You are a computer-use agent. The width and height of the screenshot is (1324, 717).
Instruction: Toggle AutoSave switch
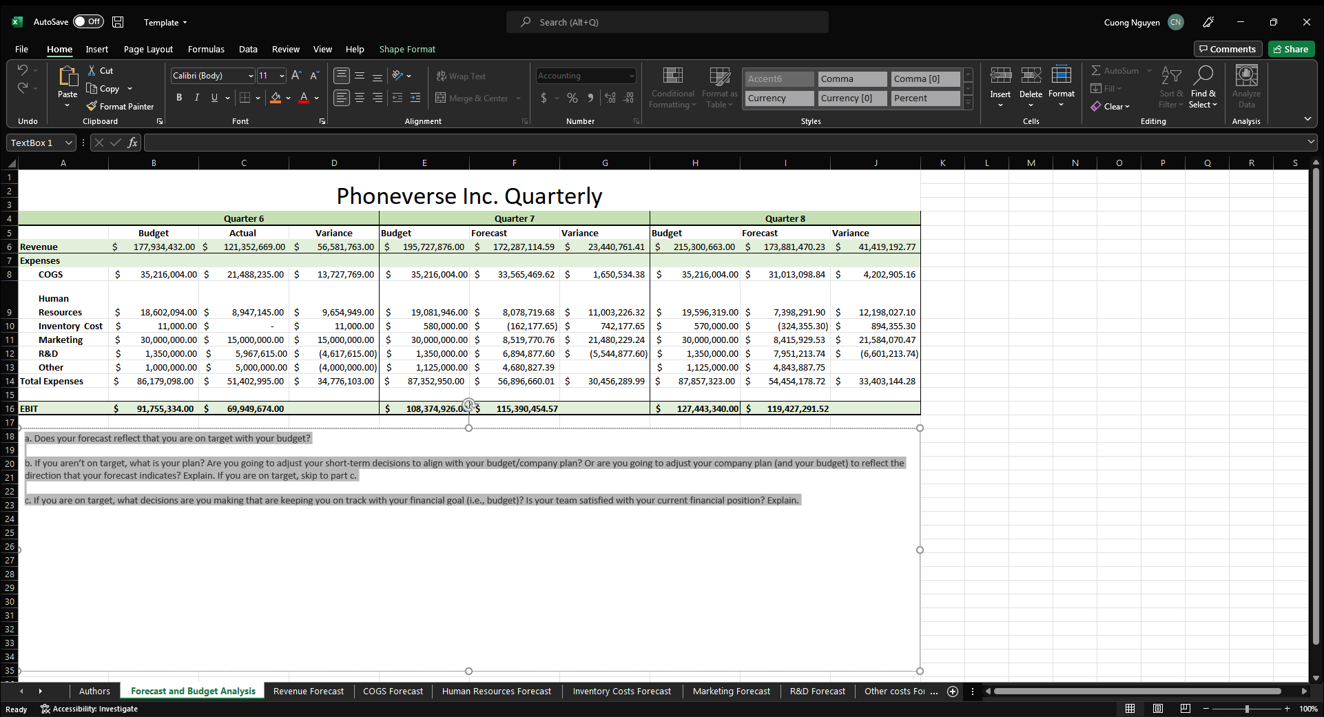click(x=88, y=21)
